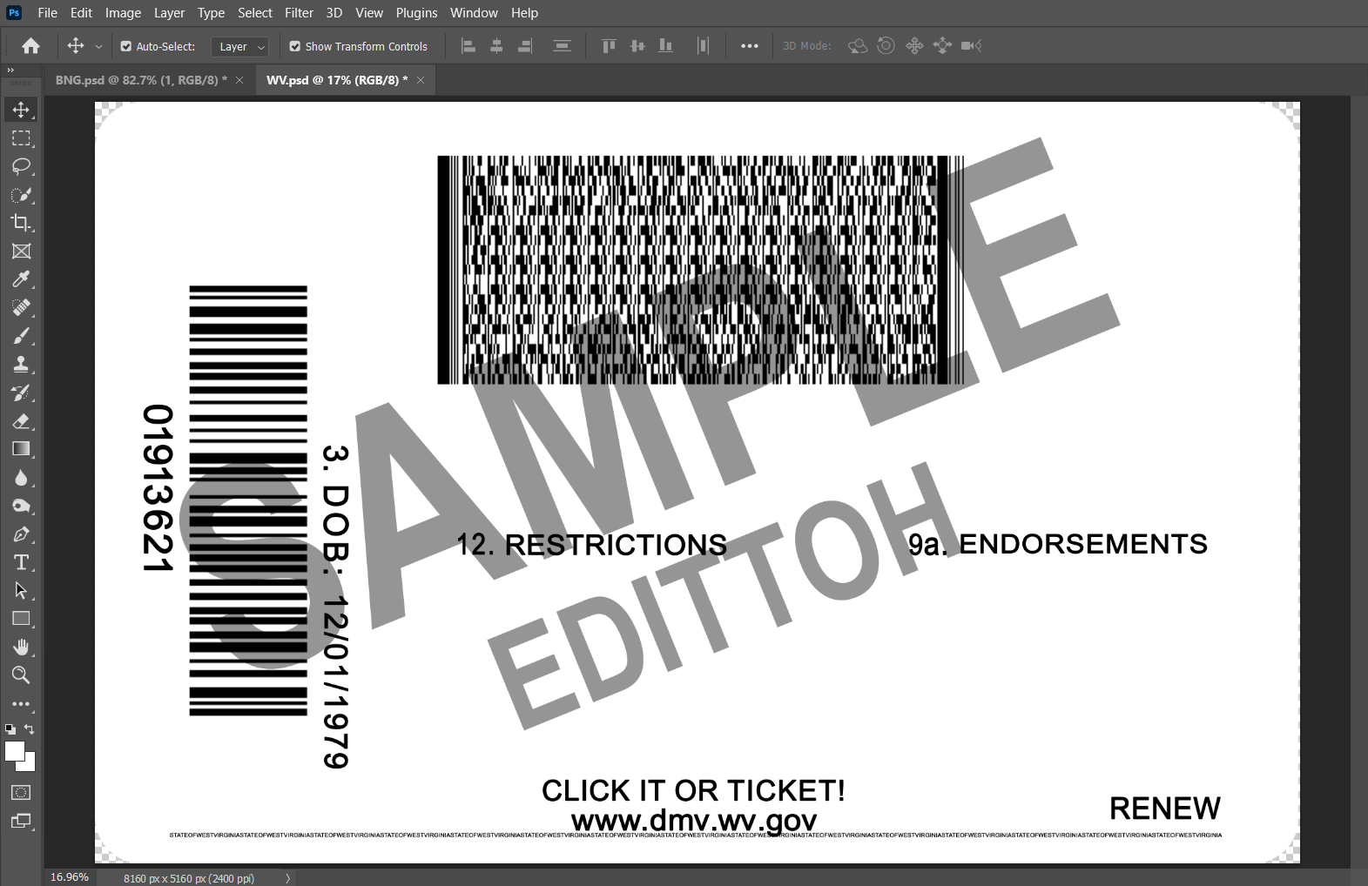
Task: Select the Spot Healing Brush tool
Action: pos(21,308)
